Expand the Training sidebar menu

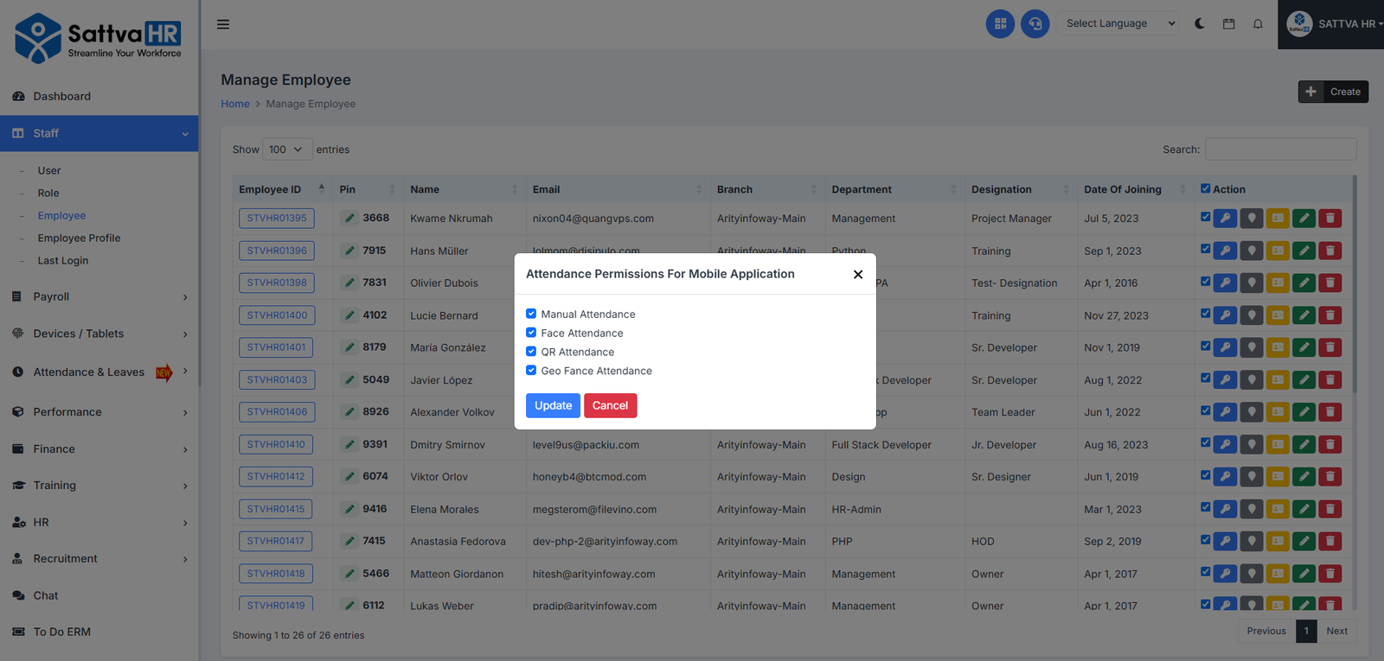pyautogui.click(x=99, y=486)
